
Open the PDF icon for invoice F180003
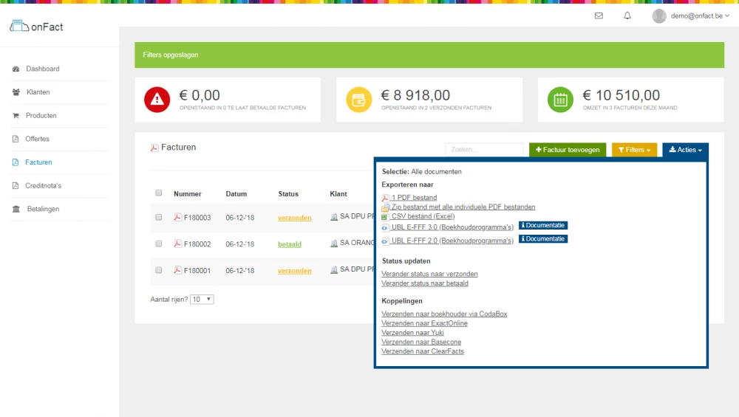pyautogui.click(x=177, y=218)
